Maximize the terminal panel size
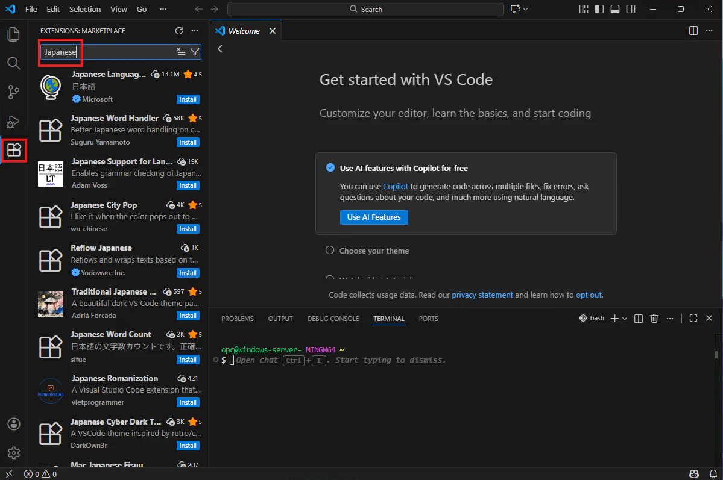723x480 pixels. pyautogui.click(x=693, y=319)
